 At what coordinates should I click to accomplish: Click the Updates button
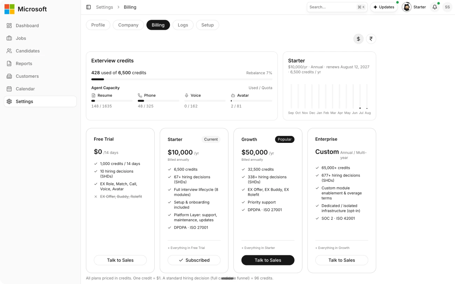[384, 7]
